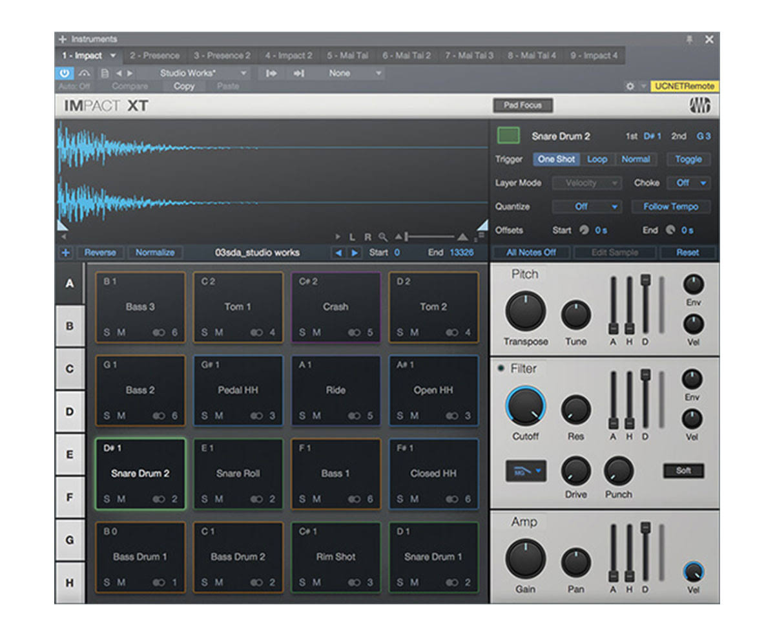Screen dimensions: 775x636
Task: Select pad bank B
Action: [70, 326]
